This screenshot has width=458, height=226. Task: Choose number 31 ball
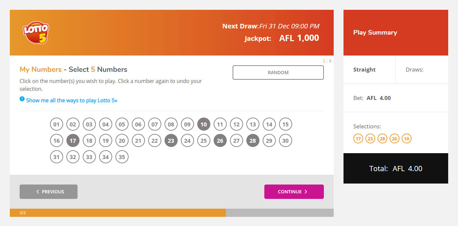coord(57,157)
